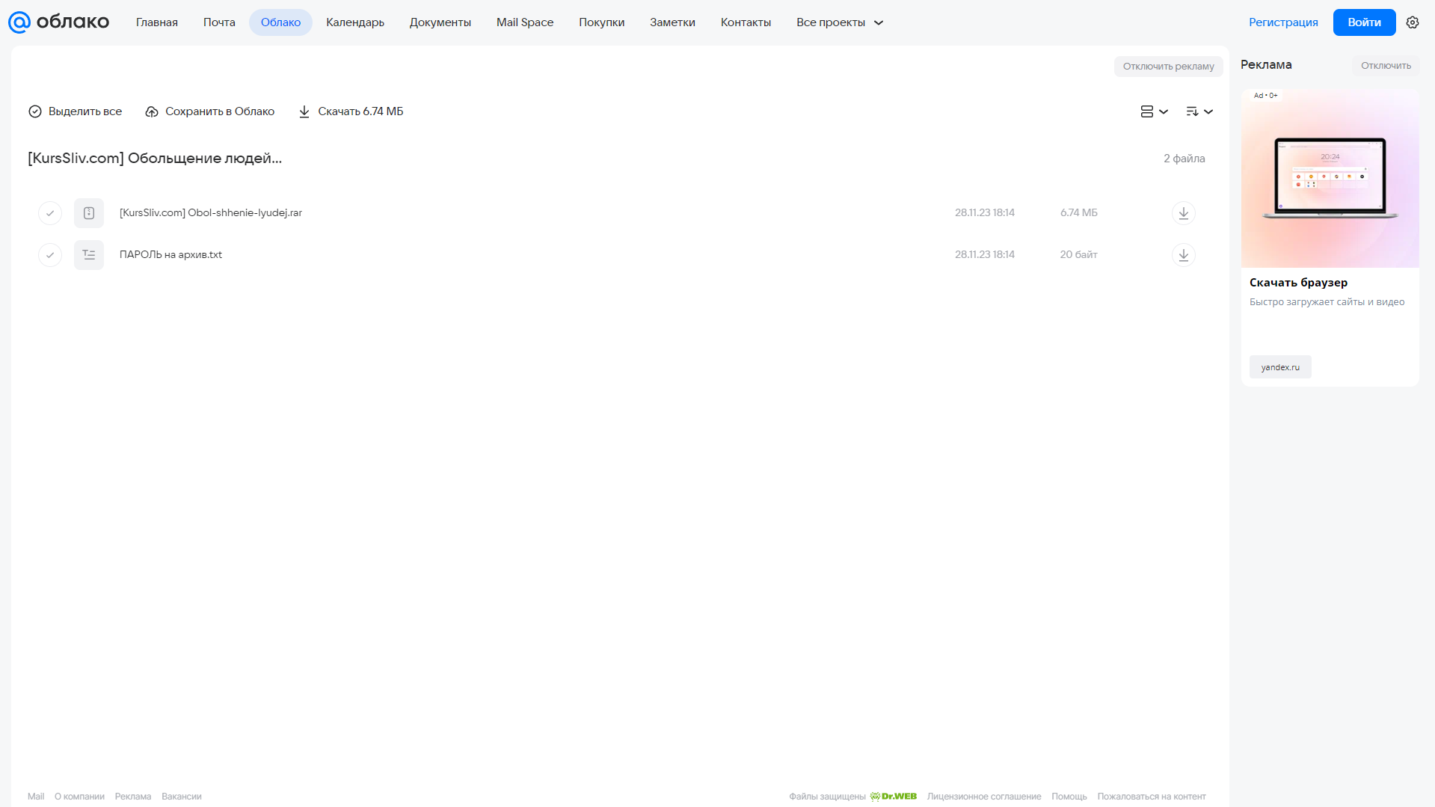The height and width of the screenshot is (807, 1435).
Task: Open the sort order dropdown
Action: (1199, 111)
